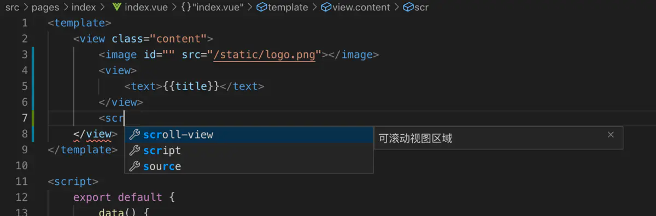Follow the /static/logo.png path link
Viewport: 656px width, 216px height.
point(264,55)
